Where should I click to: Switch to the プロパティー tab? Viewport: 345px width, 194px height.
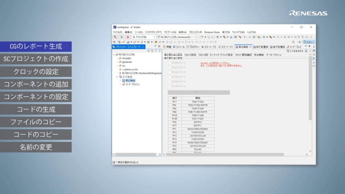click(x=193, y=47)
